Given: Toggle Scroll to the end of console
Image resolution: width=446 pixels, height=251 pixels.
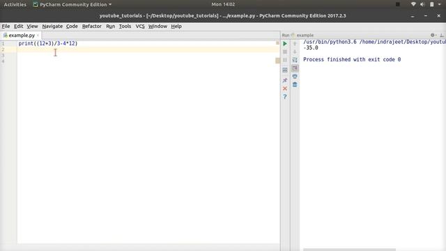Looking at the screenshot, I should click(x=295, y=68).
